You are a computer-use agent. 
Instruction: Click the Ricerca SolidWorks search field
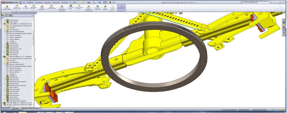[x=254, y=2]
